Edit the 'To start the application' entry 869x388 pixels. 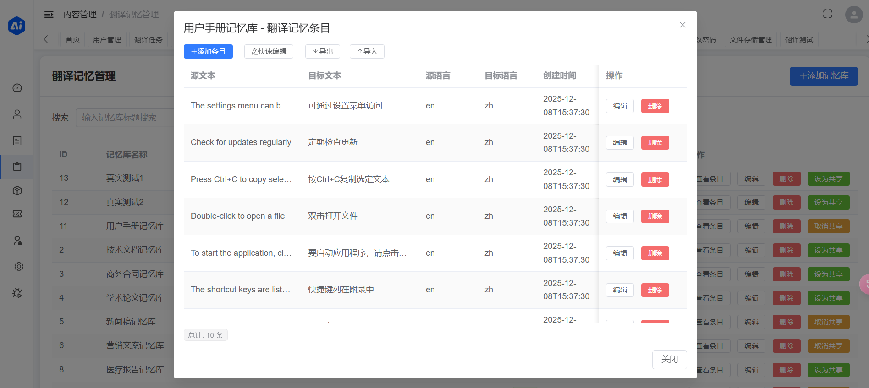tap(620, 253)
